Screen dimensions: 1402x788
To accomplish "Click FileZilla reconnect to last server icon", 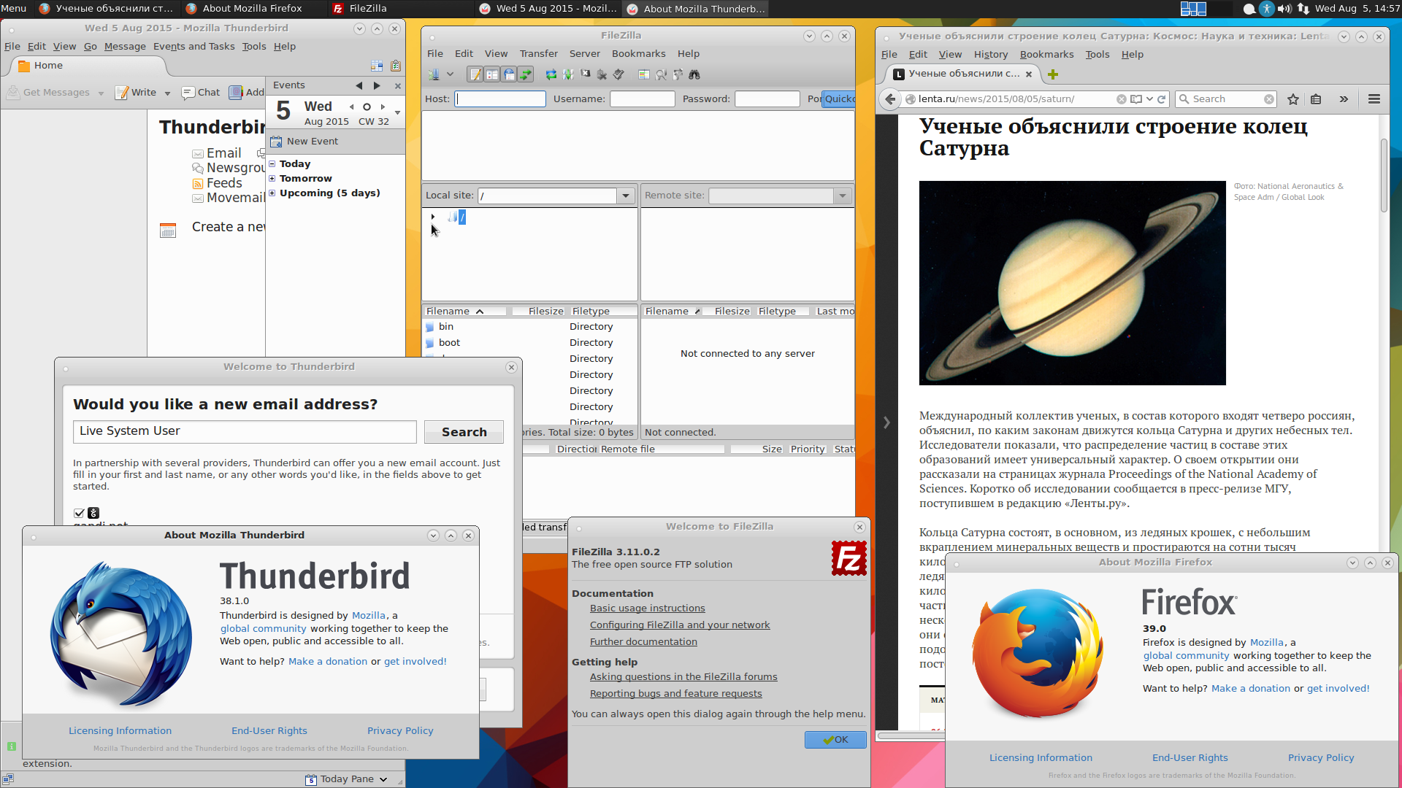I will (618, 74).
